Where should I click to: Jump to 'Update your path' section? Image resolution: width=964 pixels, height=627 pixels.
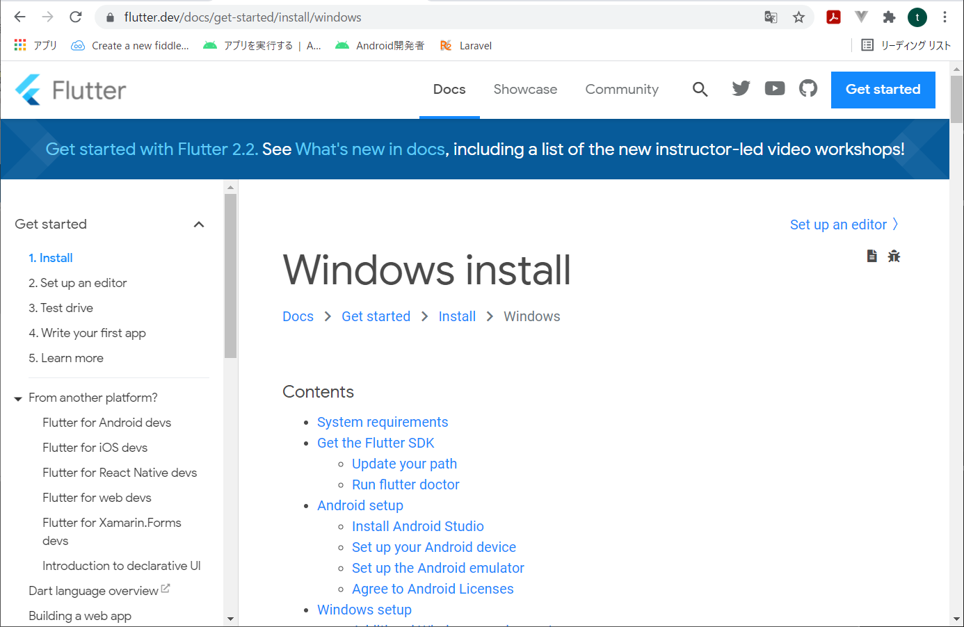tap(404, 464)
